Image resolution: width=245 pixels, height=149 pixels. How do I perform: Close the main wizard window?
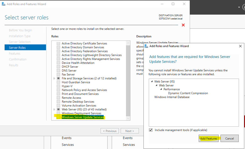click(184, 4)
